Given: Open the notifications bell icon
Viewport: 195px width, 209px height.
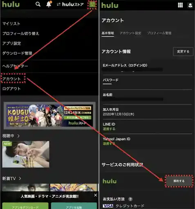Looking at the screenshot, I should [49, 4].
